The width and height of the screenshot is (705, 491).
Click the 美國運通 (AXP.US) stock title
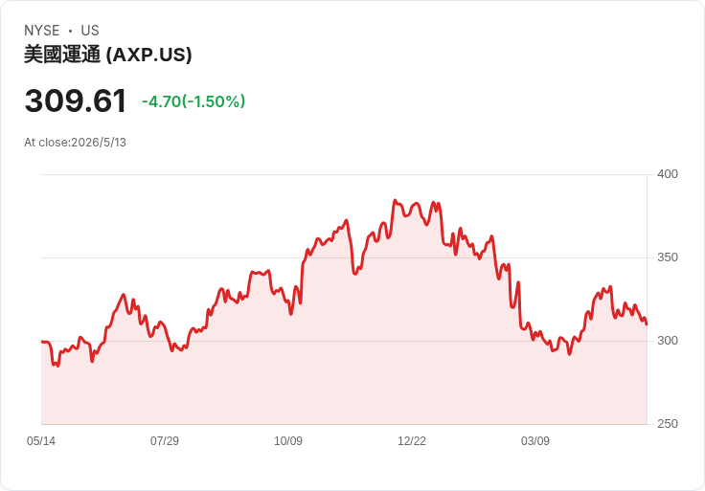click(x=108, y=55)
